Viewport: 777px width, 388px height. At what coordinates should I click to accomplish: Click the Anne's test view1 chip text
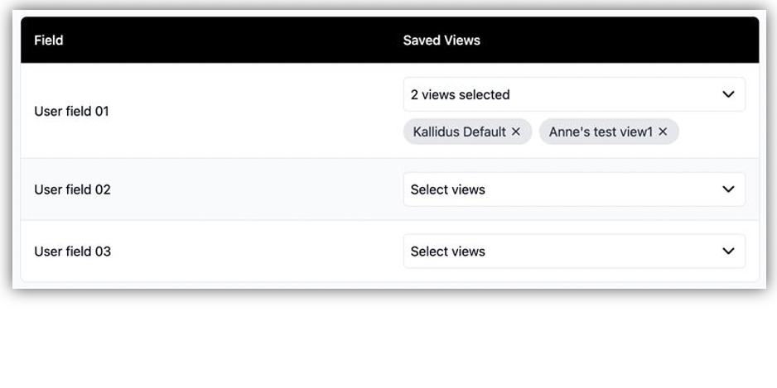[601, 132]
